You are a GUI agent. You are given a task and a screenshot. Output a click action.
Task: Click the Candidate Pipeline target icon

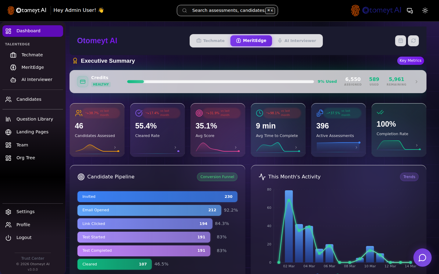(81, 177)
